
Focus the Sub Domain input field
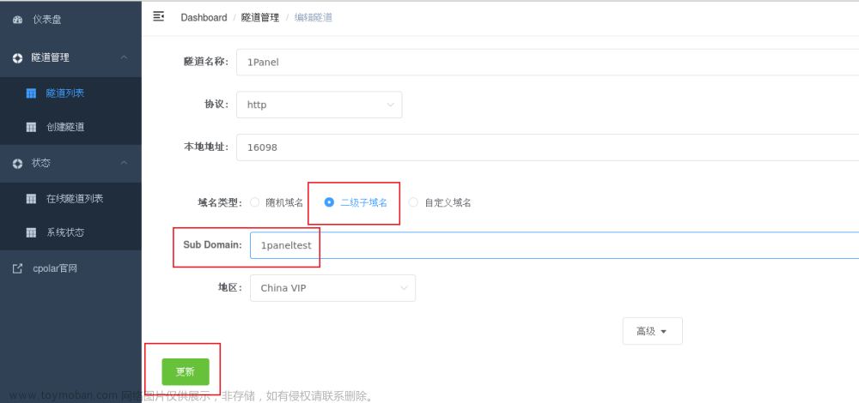554,245
